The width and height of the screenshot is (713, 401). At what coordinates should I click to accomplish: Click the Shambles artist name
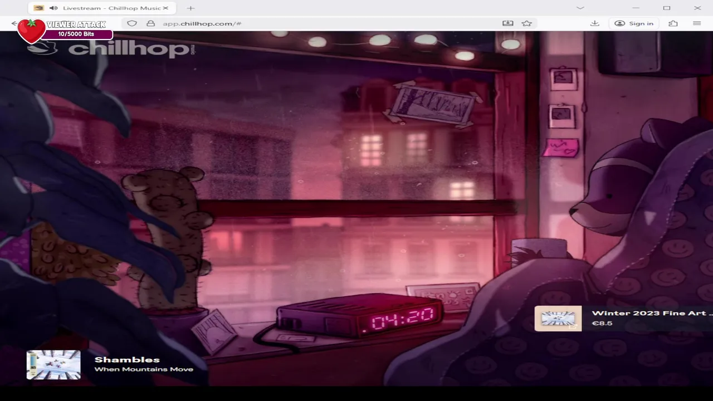(x=127, y=360)
